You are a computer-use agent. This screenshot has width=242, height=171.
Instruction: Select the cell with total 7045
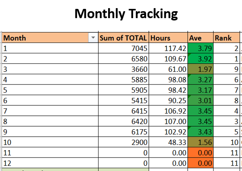(x=123, y=49)
